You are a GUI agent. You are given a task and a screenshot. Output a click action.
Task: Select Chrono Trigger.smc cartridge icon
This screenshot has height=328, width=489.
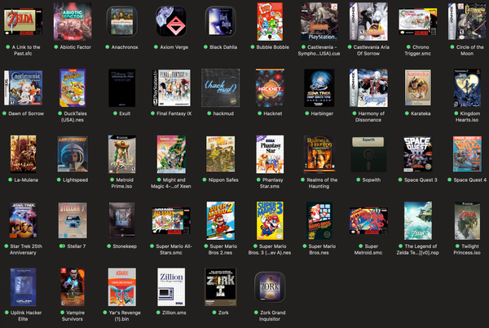pyautogui.click(x=417, y=21)
